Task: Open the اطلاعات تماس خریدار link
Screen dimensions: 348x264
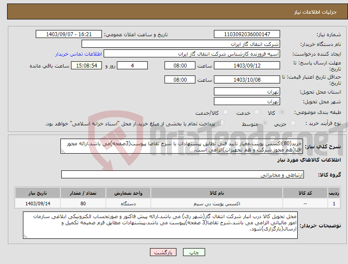Action: pyautogui.click(x=79, y=54)
